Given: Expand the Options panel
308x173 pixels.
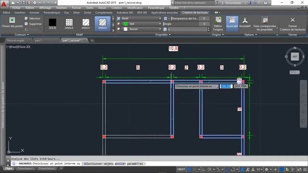Looking at the screenshot, I should tap(250, 35).
